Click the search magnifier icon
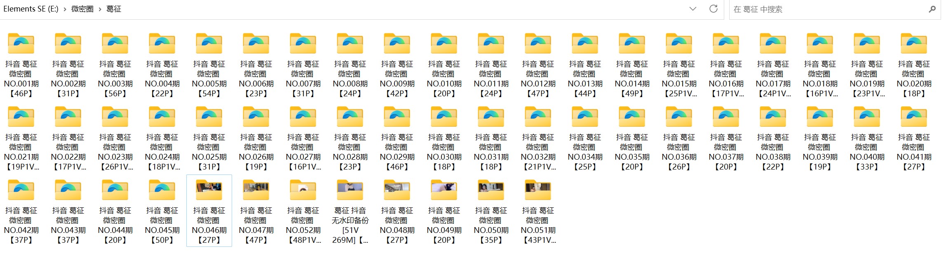946x258 pixels. point(932,9)
